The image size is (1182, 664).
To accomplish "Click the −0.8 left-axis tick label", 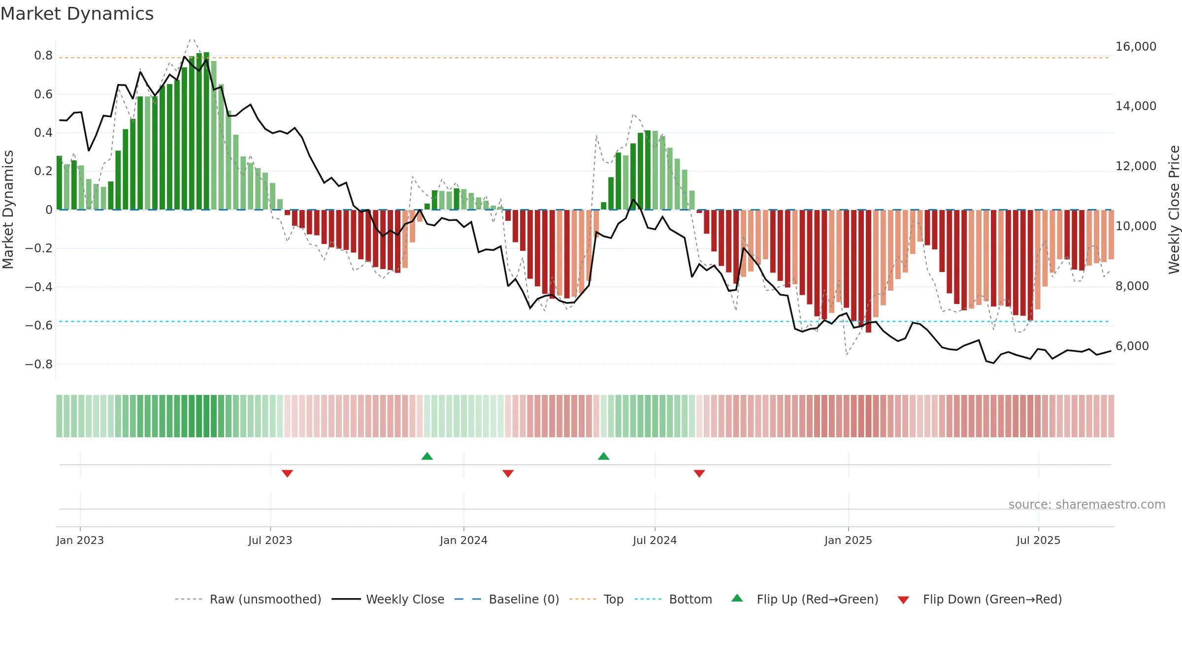I will 39,364.
